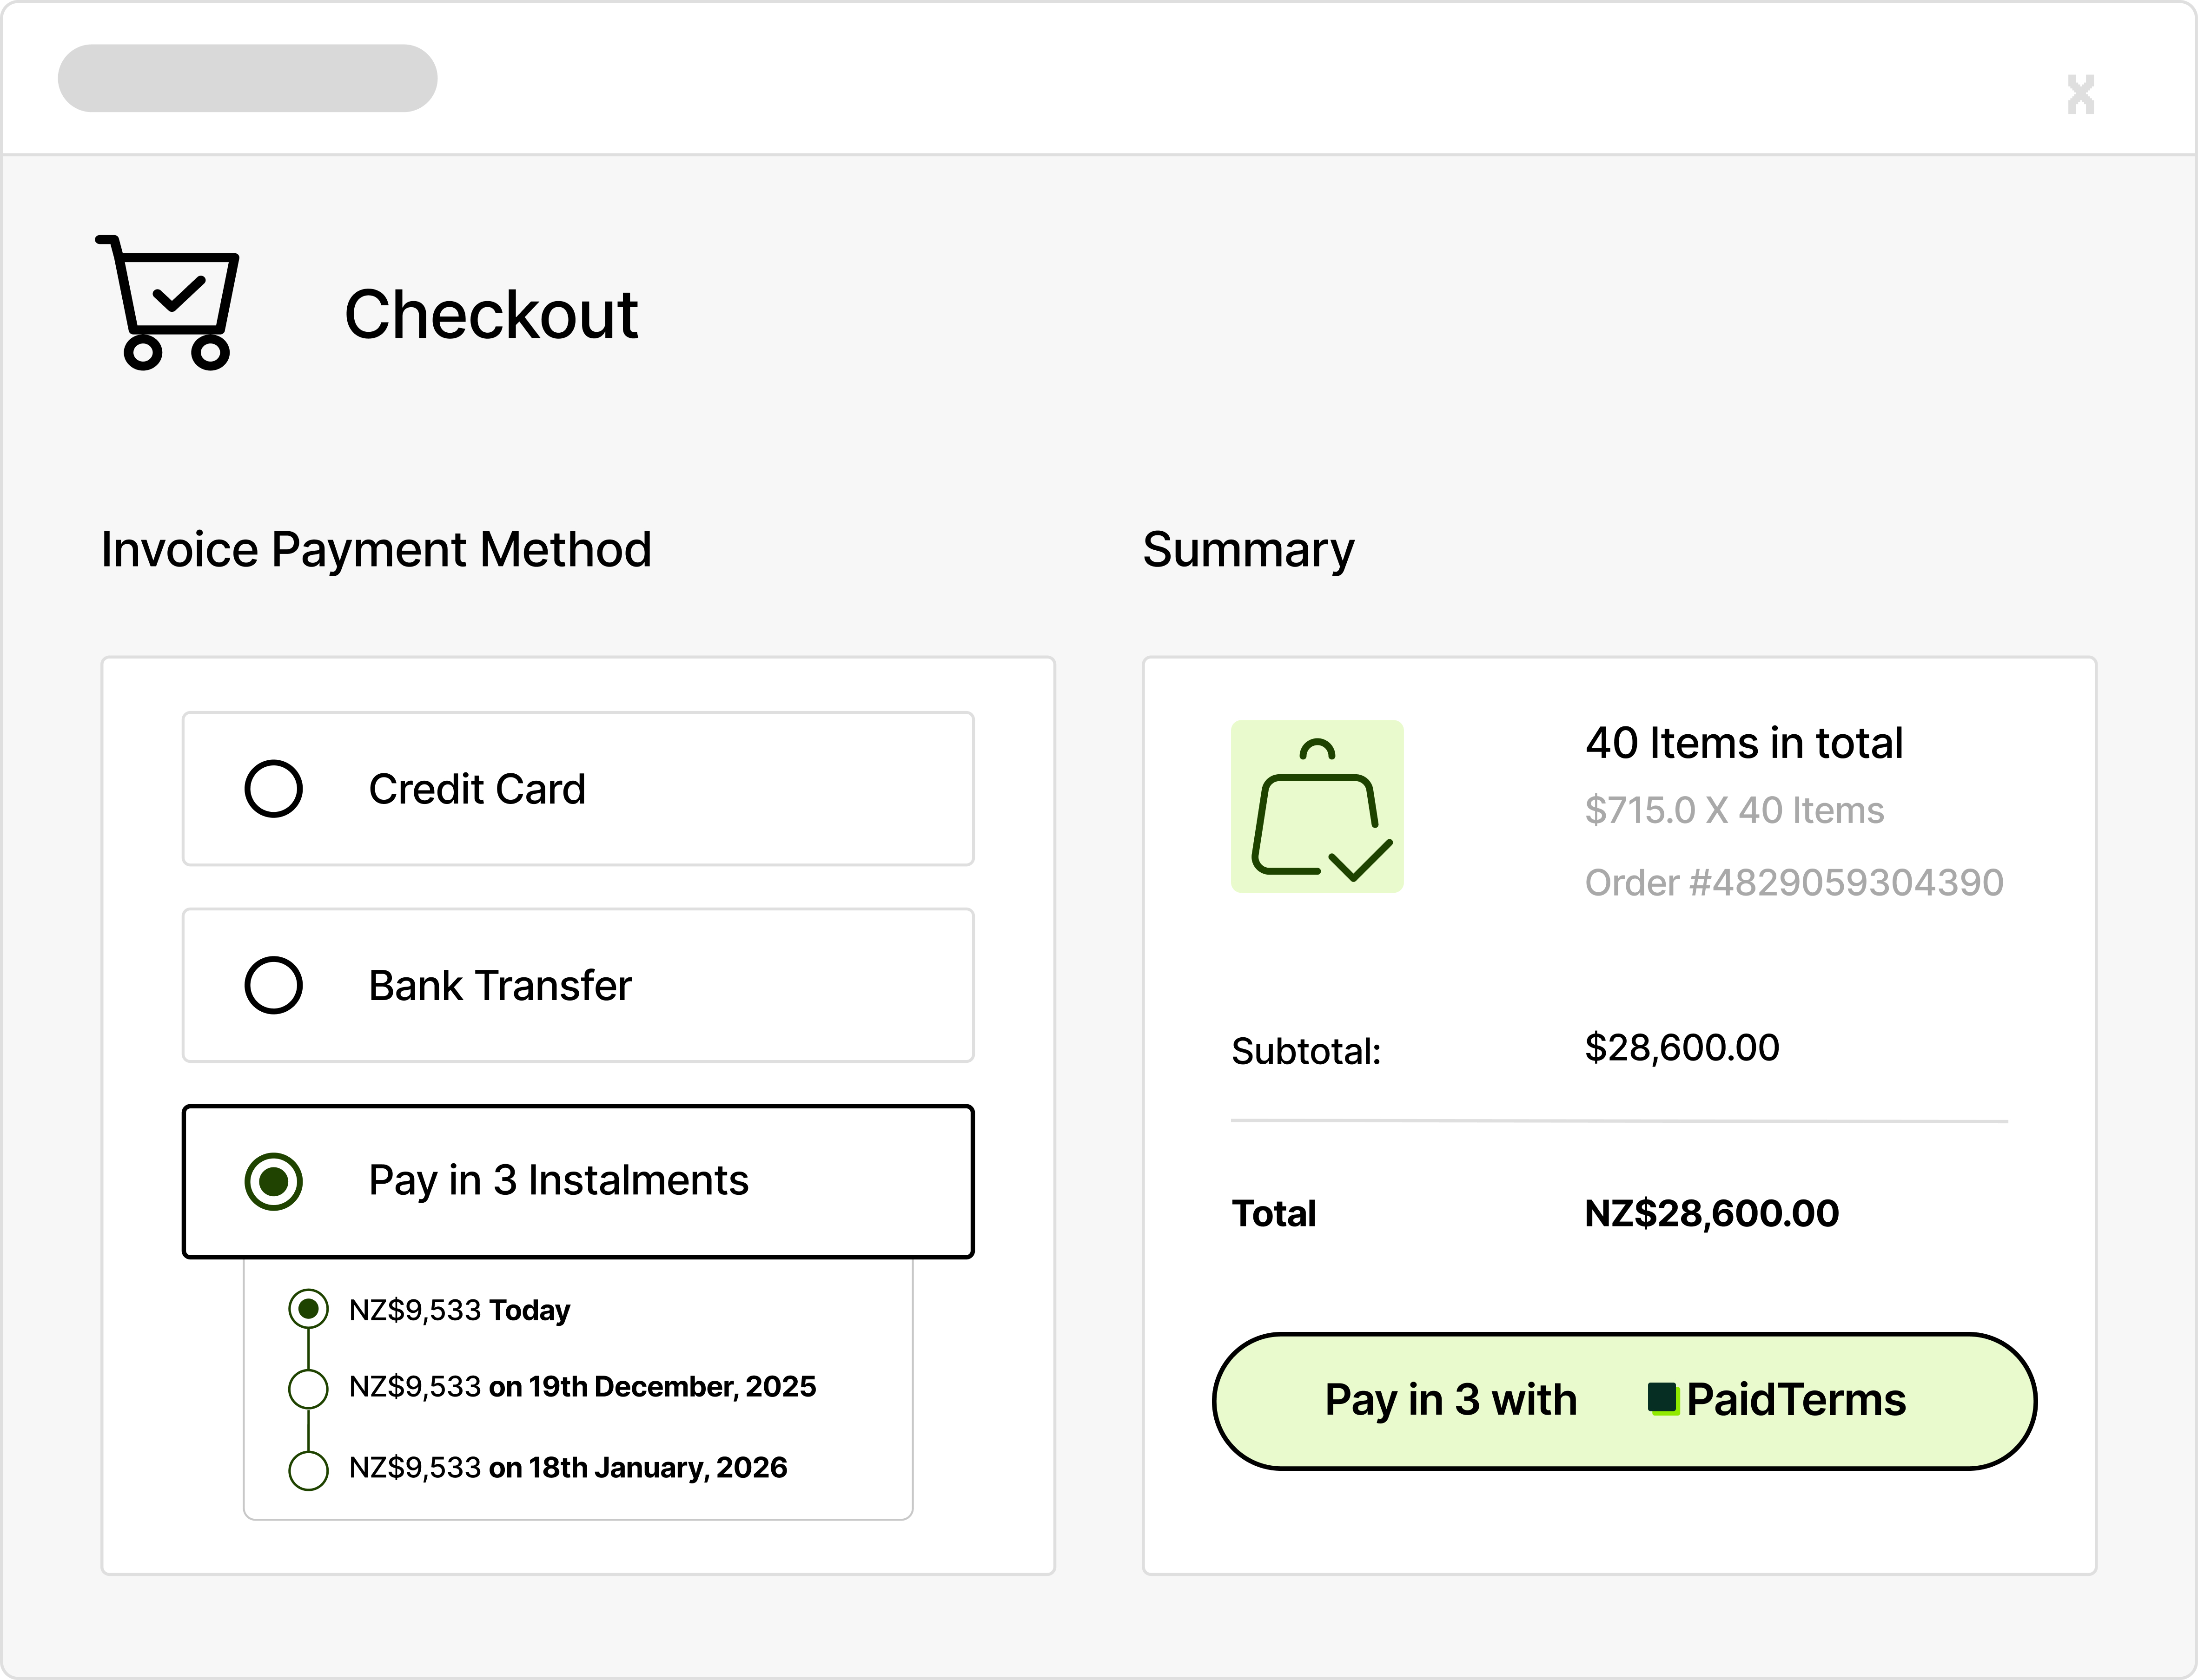This screenshot has width=2198, height=1680.
Task: Click the green shopping bag icon
Action: (x=1317, y=806)
